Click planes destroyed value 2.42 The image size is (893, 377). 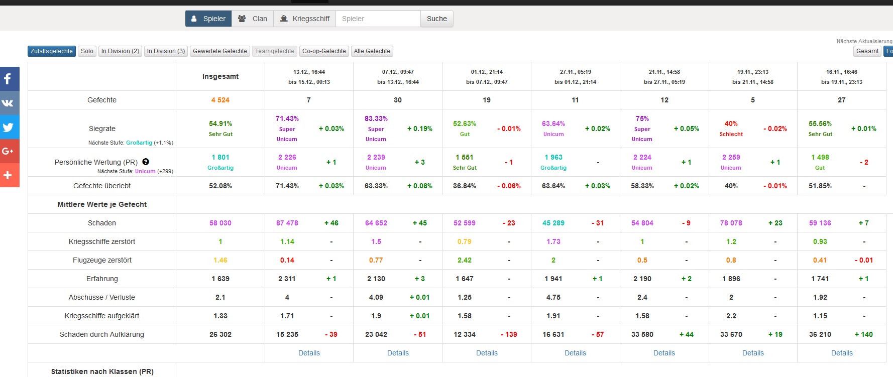click(x=464, y=260)
